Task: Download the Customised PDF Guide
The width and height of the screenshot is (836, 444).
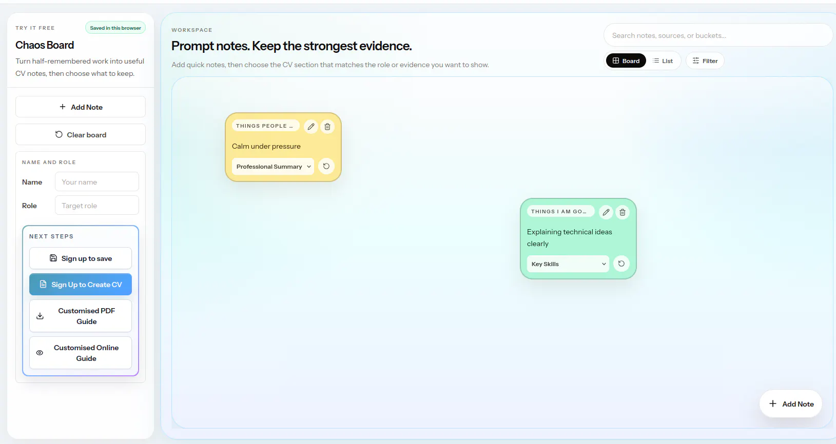Action: pyautogui.click(x=81, y=316)
